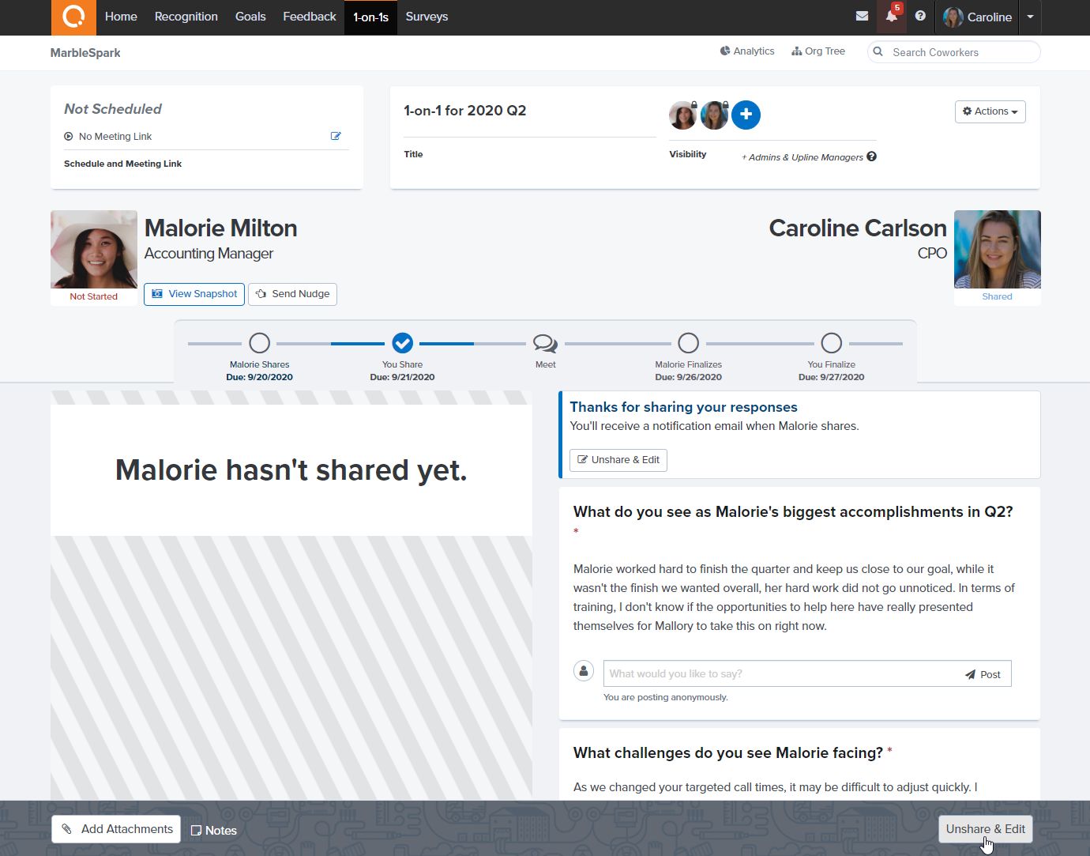
Task: Click the checked You Share step
Action: coord(402,343)
